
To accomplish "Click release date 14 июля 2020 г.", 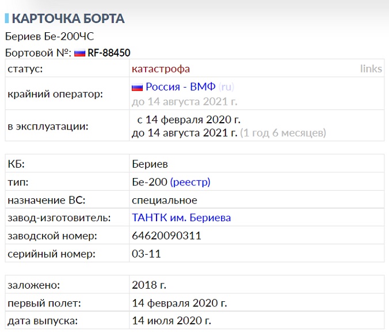I will click(171, 321).
